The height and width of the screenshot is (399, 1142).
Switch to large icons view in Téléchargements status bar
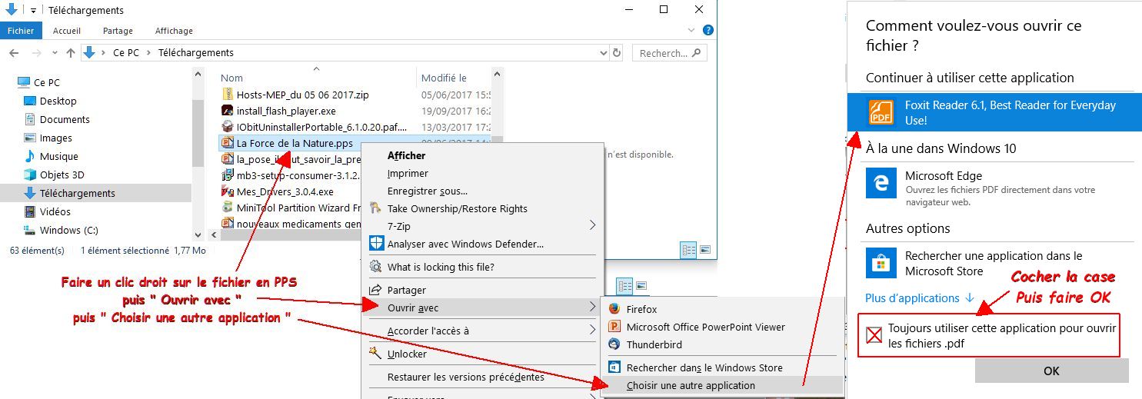pos(705,250)
